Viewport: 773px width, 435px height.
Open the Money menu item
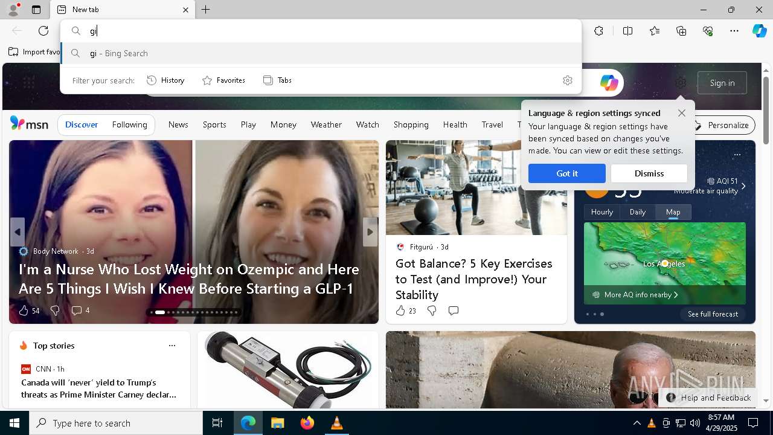click(x=283, y=124)
